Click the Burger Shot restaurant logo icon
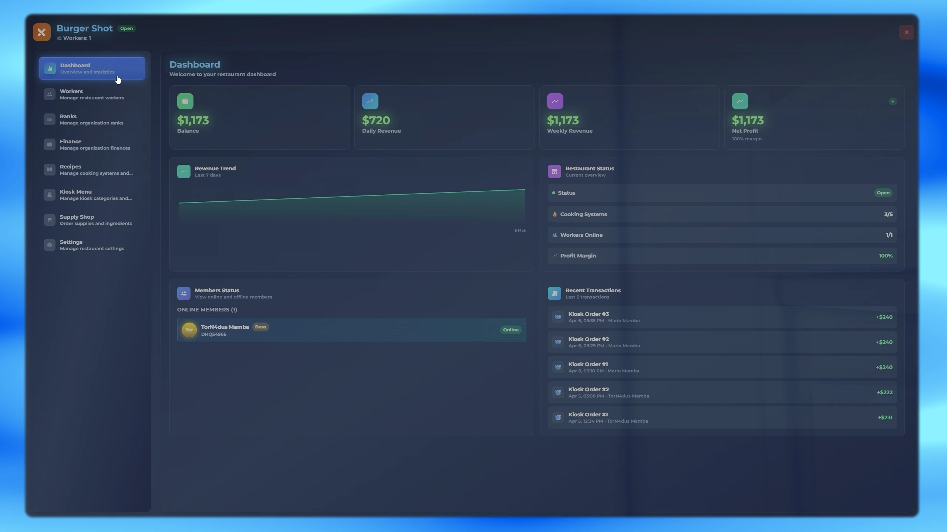Screen dimensions: 947x532 click(41, 32)
